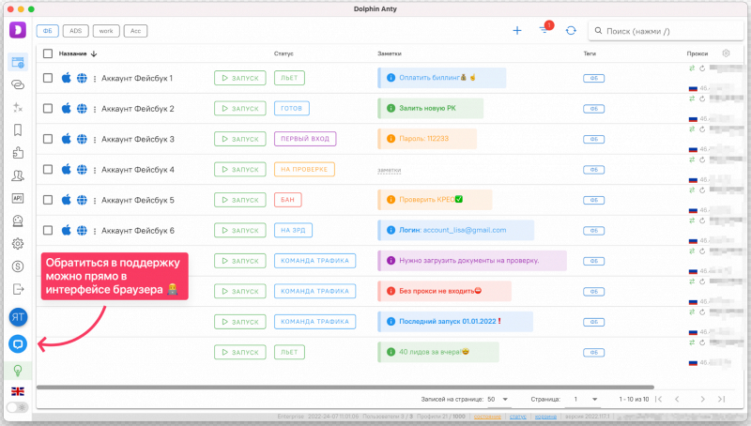This screenshot has width=751, height=426.
Task: Open the proxies link-chain icon in the sidebar
Action: 18,84
